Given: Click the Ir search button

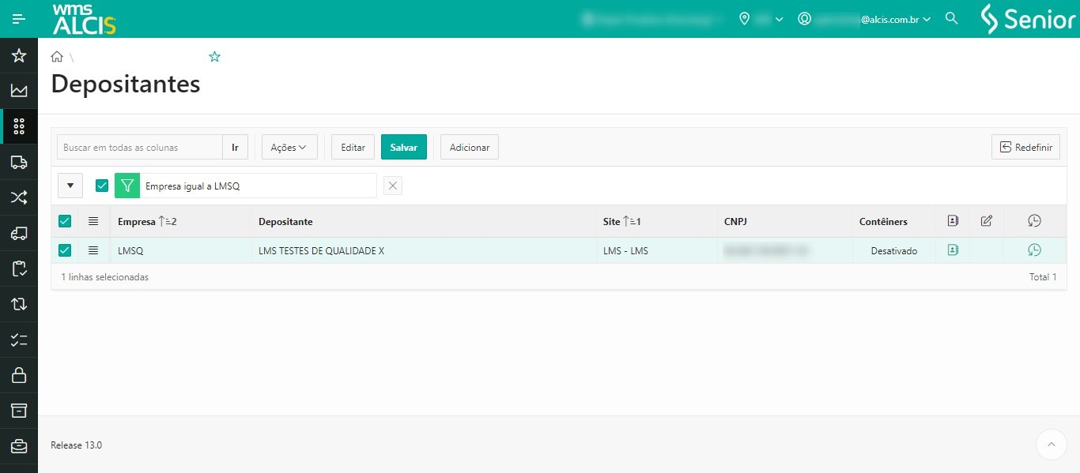Looking at the screenshot, I should tap(235, 147).
